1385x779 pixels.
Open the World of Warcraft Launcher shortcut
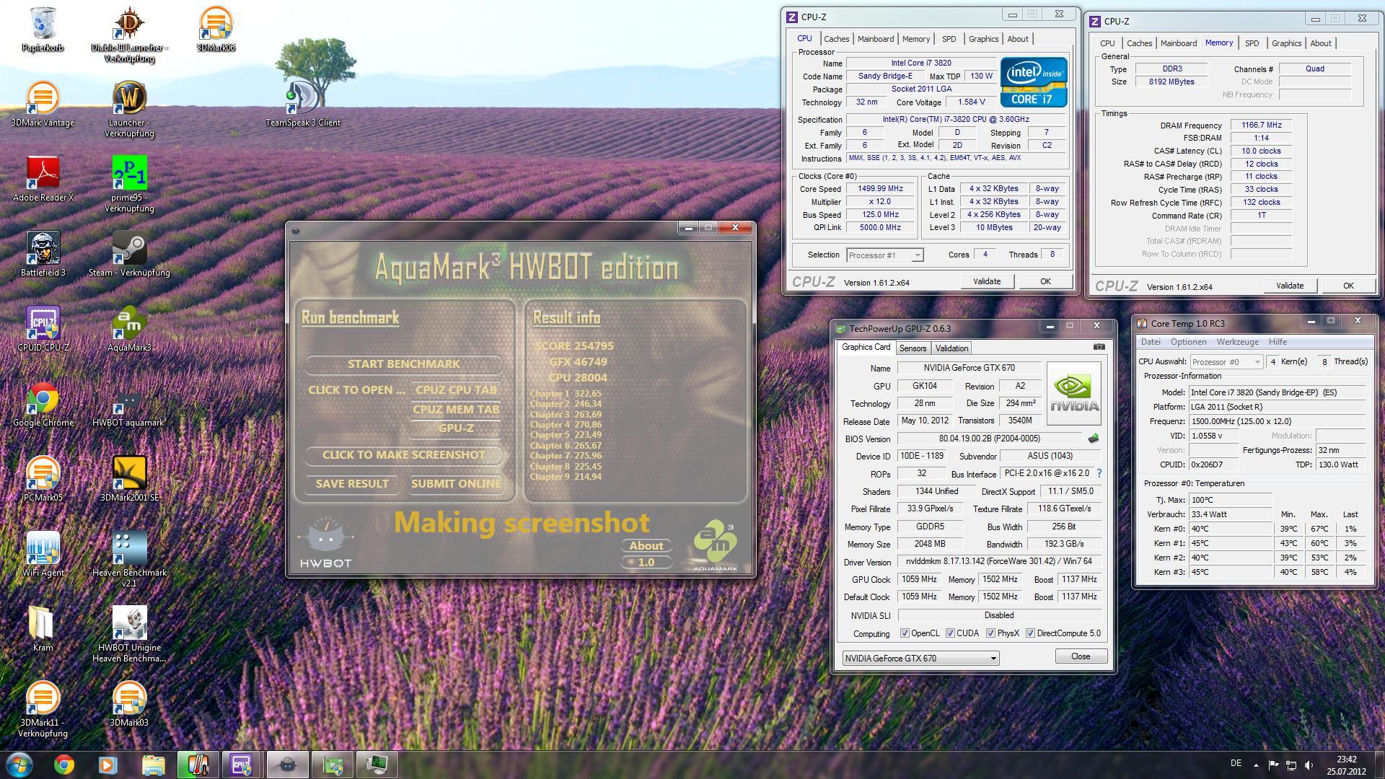[x=129, y=110]
